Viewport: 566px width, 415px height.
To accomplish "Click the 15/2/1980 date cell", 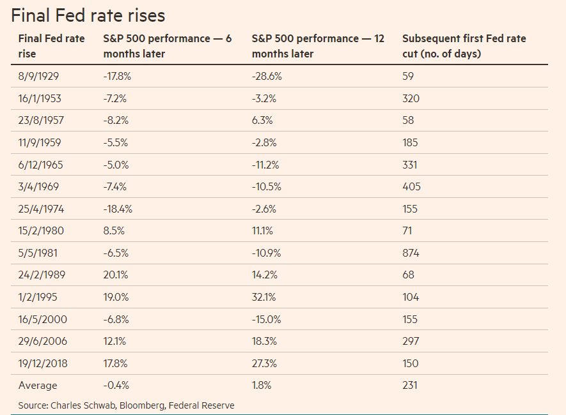I will pos(41,231).
